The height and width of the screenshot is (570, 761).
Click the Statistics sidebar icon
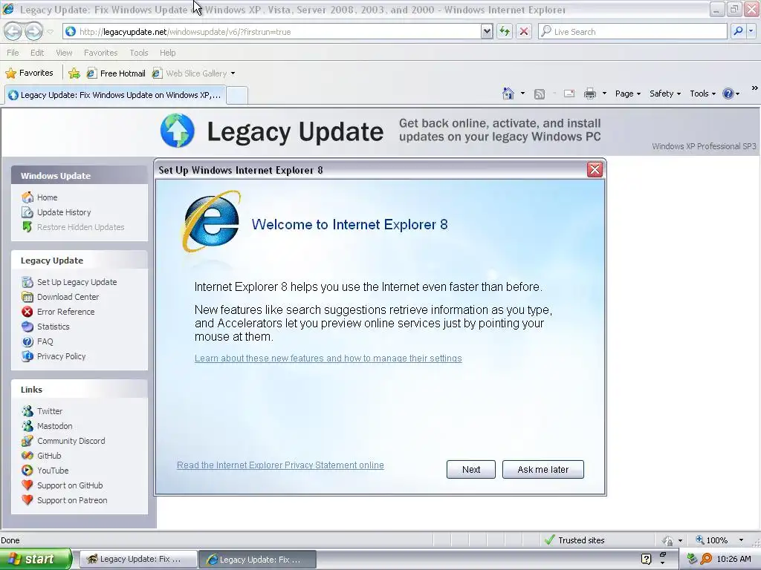click(x=27, y=327)
